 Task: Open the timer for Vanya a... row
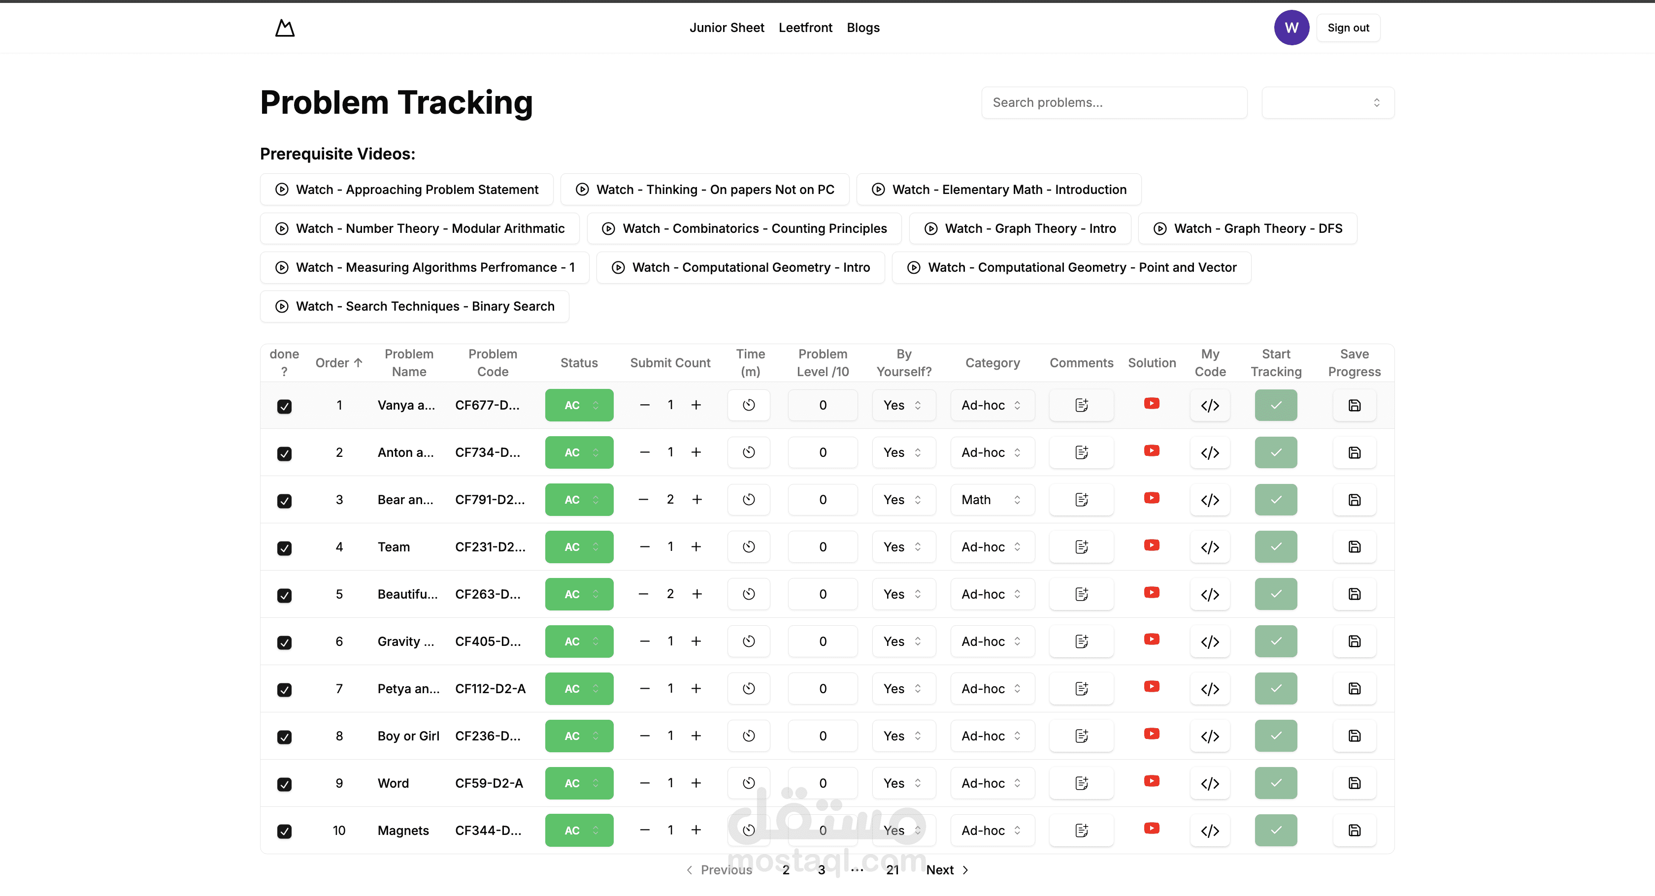click(x=749, y=405)
